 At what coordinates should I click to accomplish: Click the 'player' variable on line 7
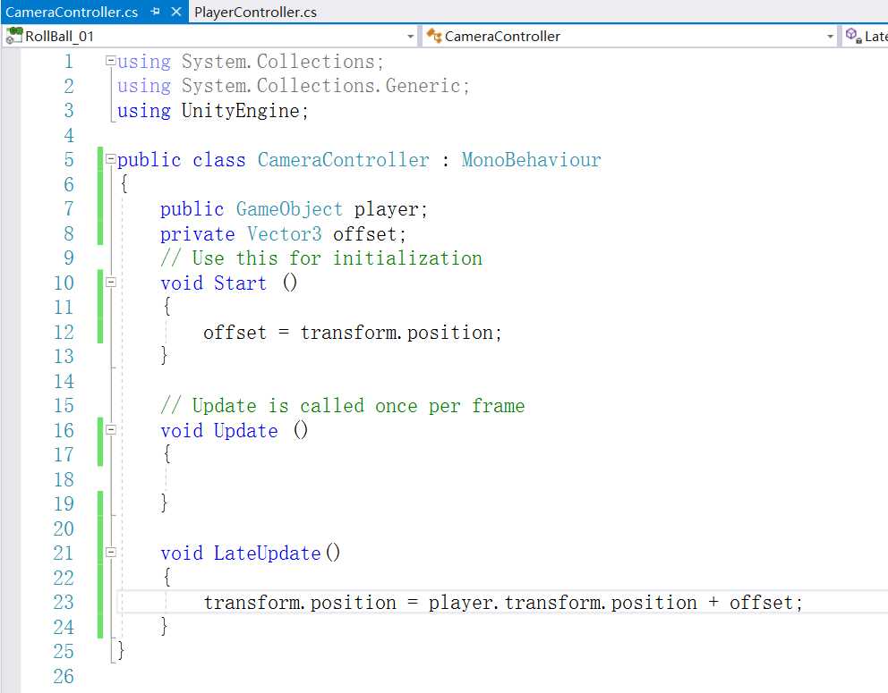386,209
